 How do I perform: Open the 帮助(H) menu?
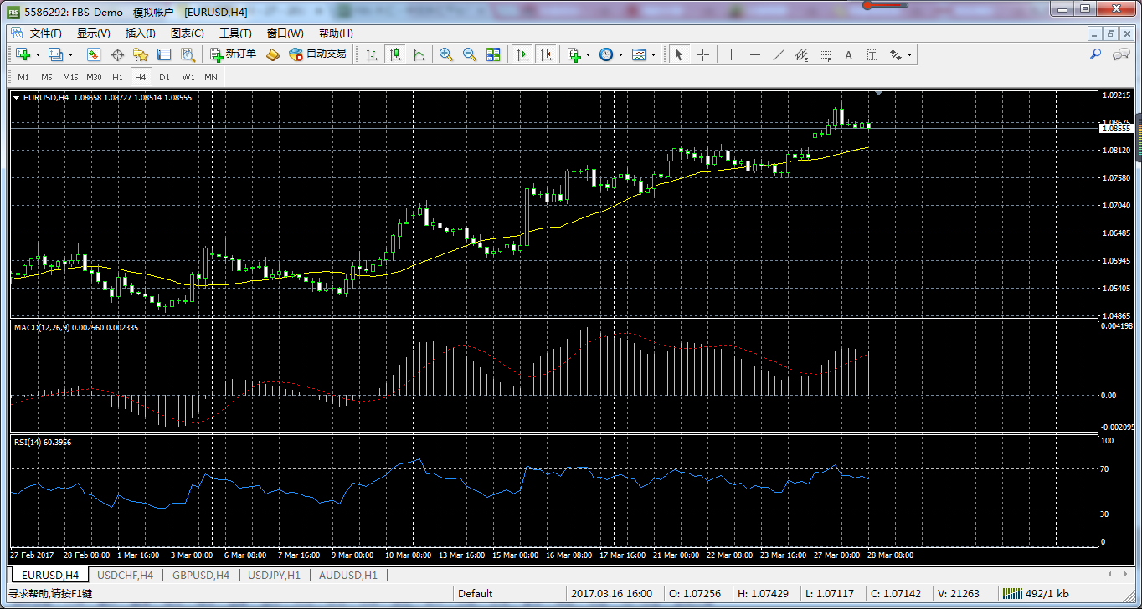336,33
